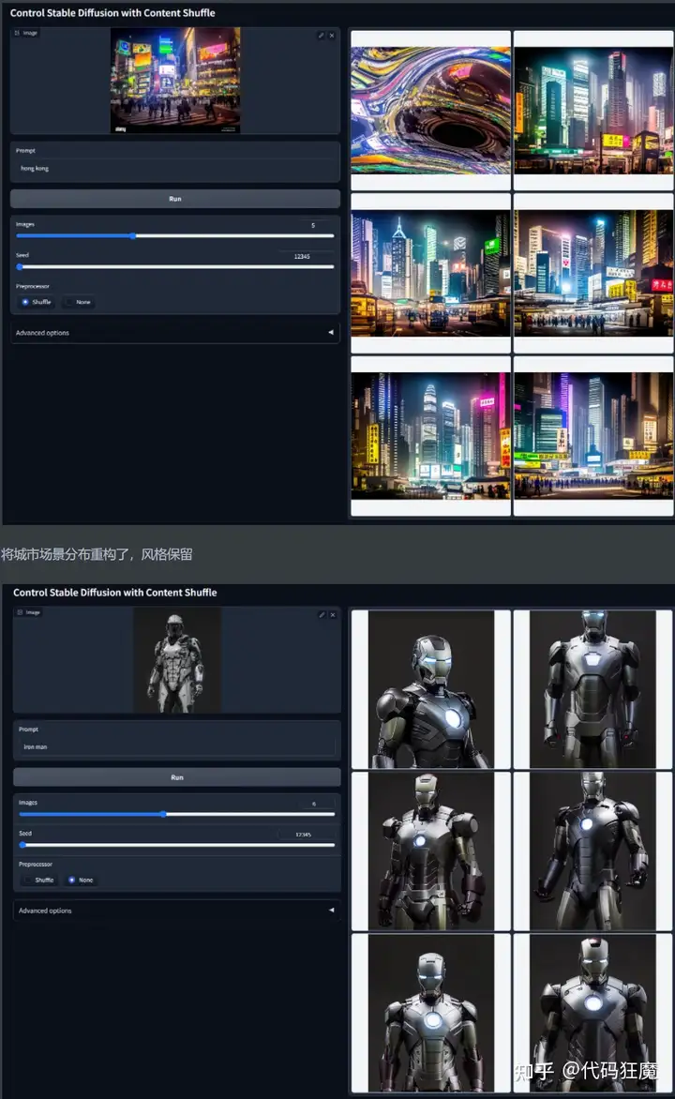This screenshot has height=1099, width=675.
Task: Click the Images label in the iron man panel
Action: (28, 803)
